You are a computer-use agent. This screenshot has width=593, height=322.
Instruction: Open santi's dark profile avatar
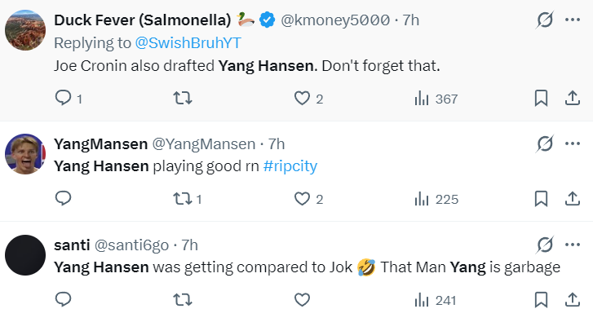(x=25, y=255)
